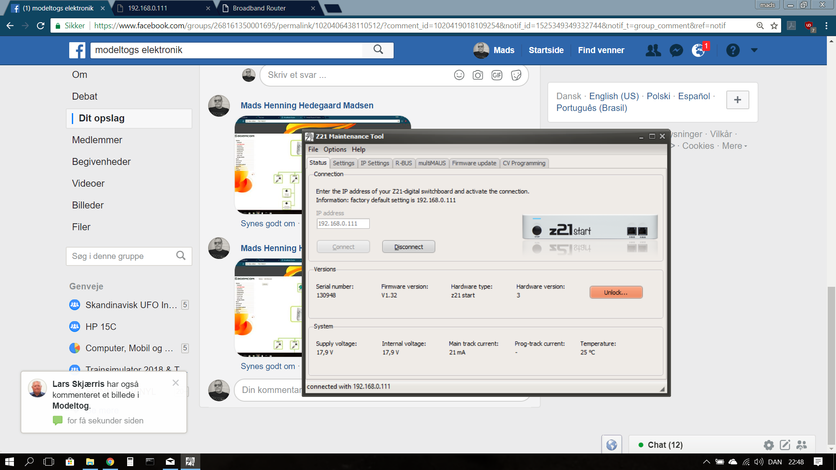Open Medlemmer in the group sidebar

97,140
